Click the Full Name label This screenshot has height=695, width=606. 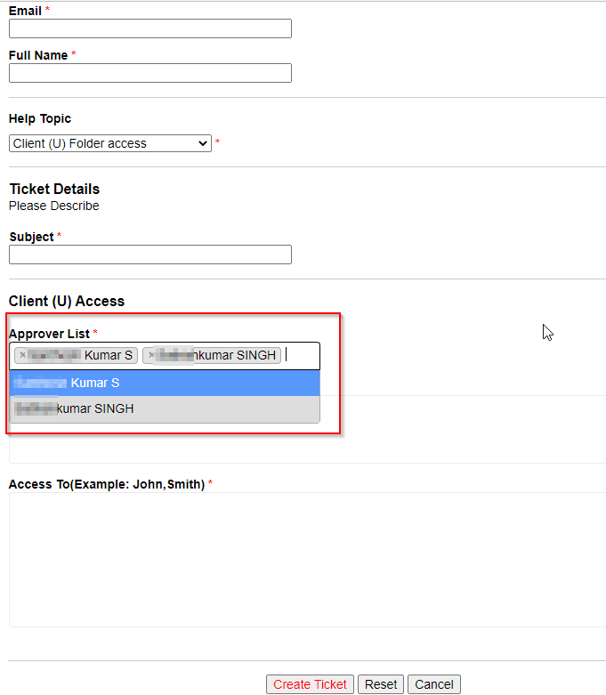click(x=38, y=55)
